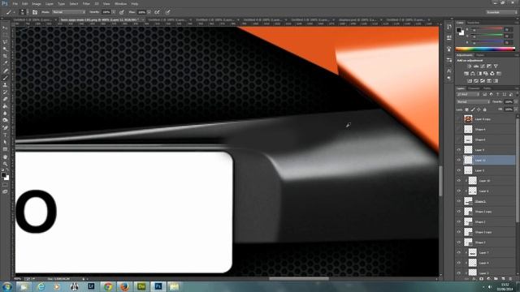The width and height of the screenshot is (520, 292).
Task: Select the Layer 5 row
Action: click(x=486, y=170)
